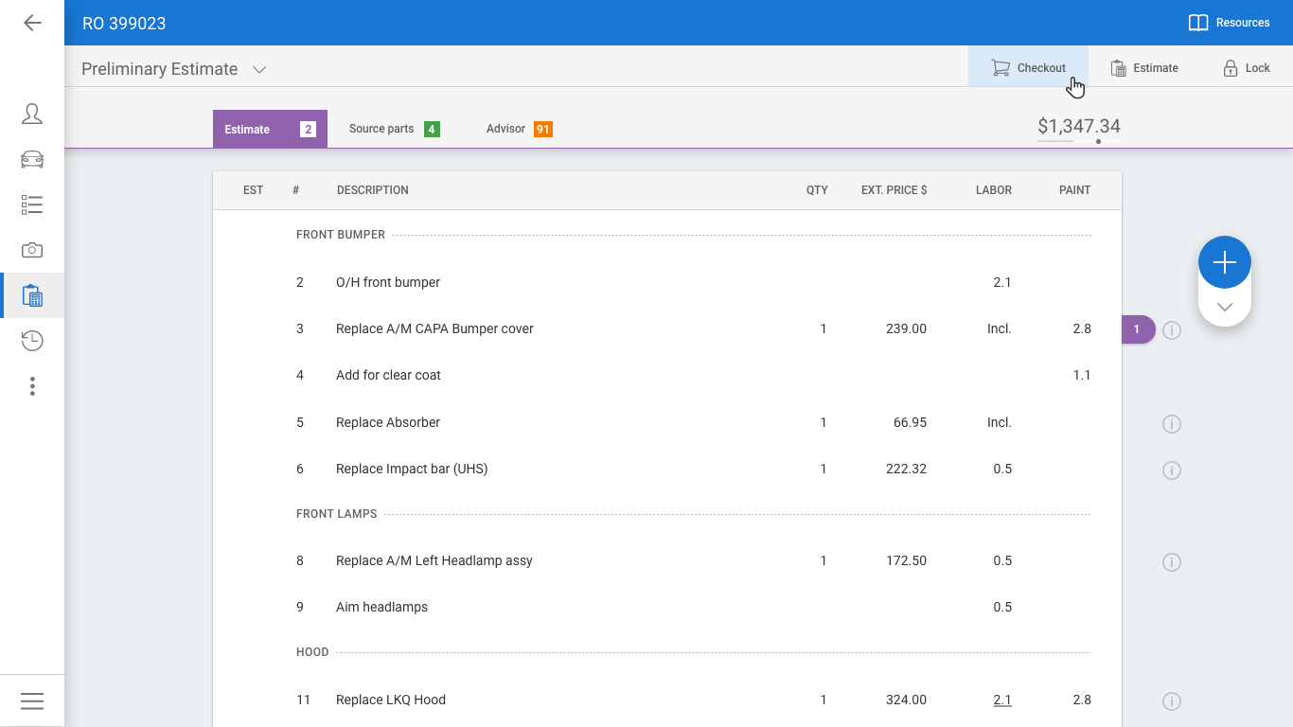This screenshot has height=727, width=1293.
Task: Click info icon for Replace LKQ Hood
Action: point(1172,701)
